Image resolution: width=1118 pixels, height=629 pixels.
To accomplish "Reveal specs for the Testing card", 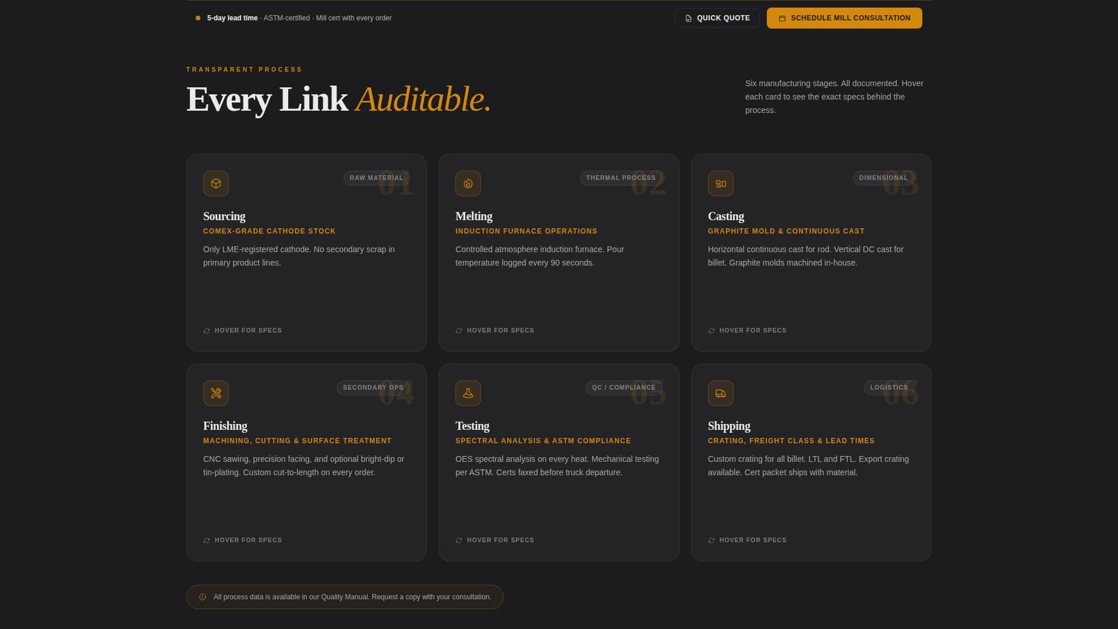I will (x=494, y=540).
